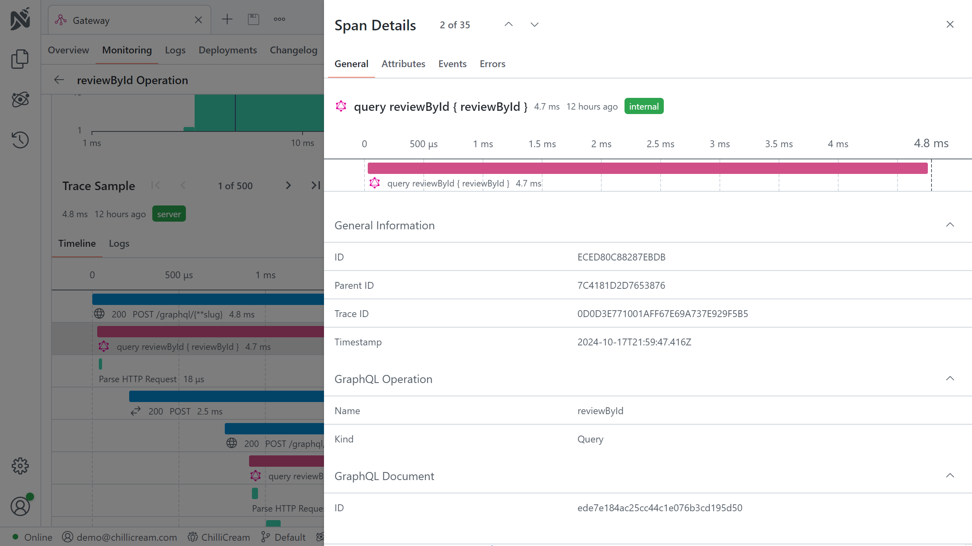Open the Events tab in Span Details

click(x=452, y=64)
